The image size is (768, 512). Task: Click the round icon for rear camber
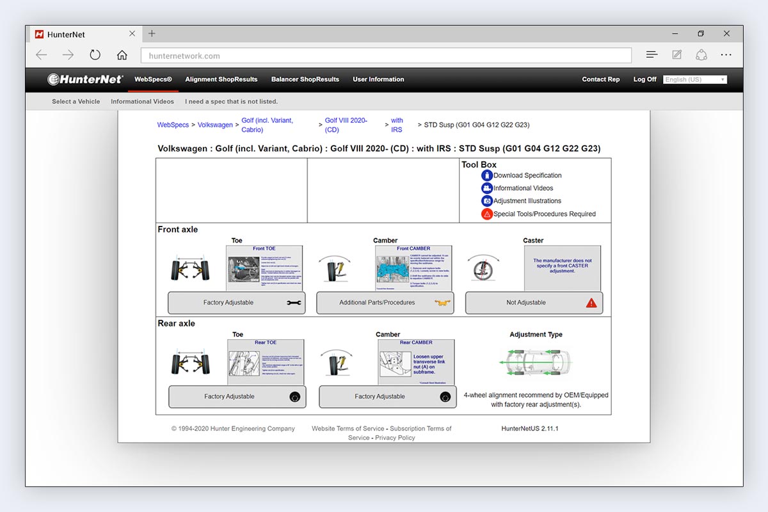click(x=445, y=397)
